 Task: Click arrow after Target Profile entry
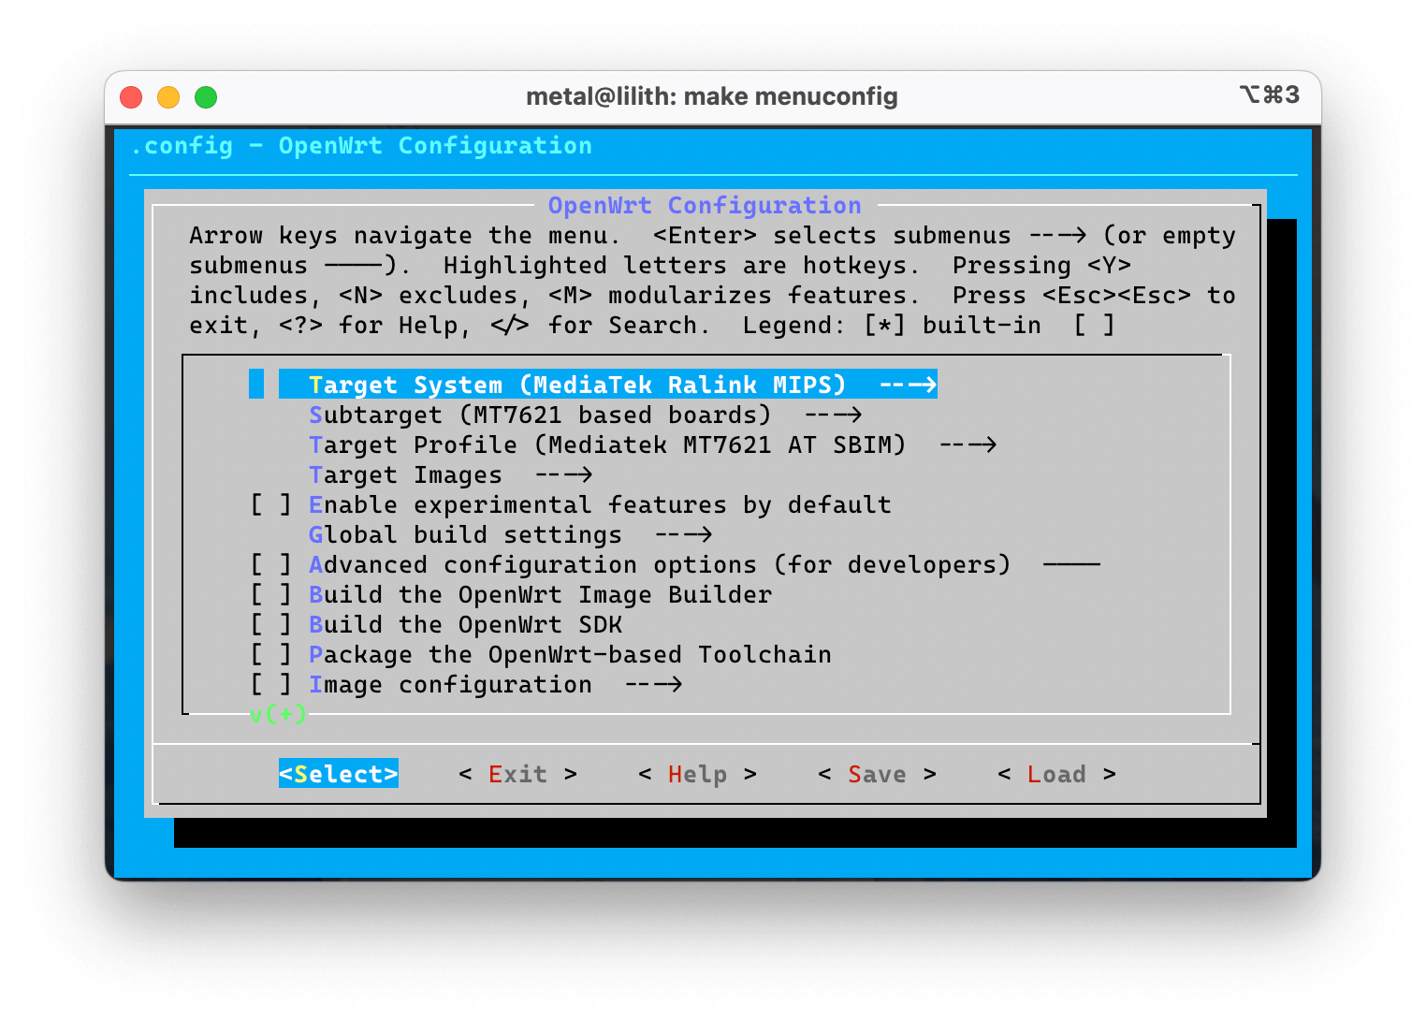[x=968, y=444]
